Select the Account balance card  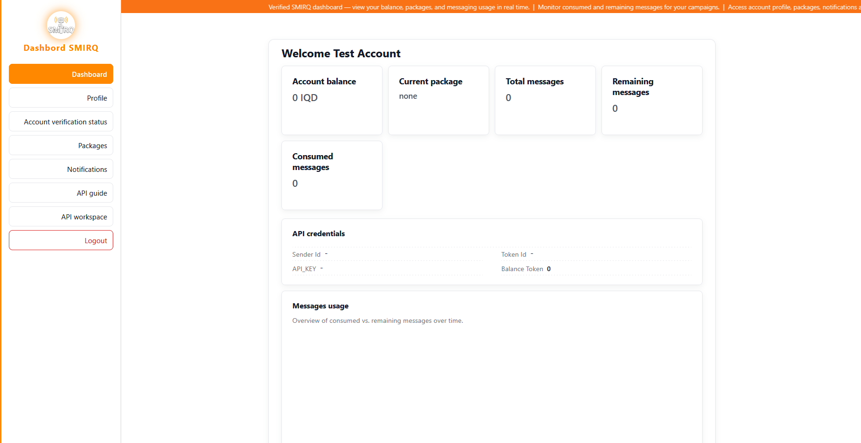pos(332,100)
